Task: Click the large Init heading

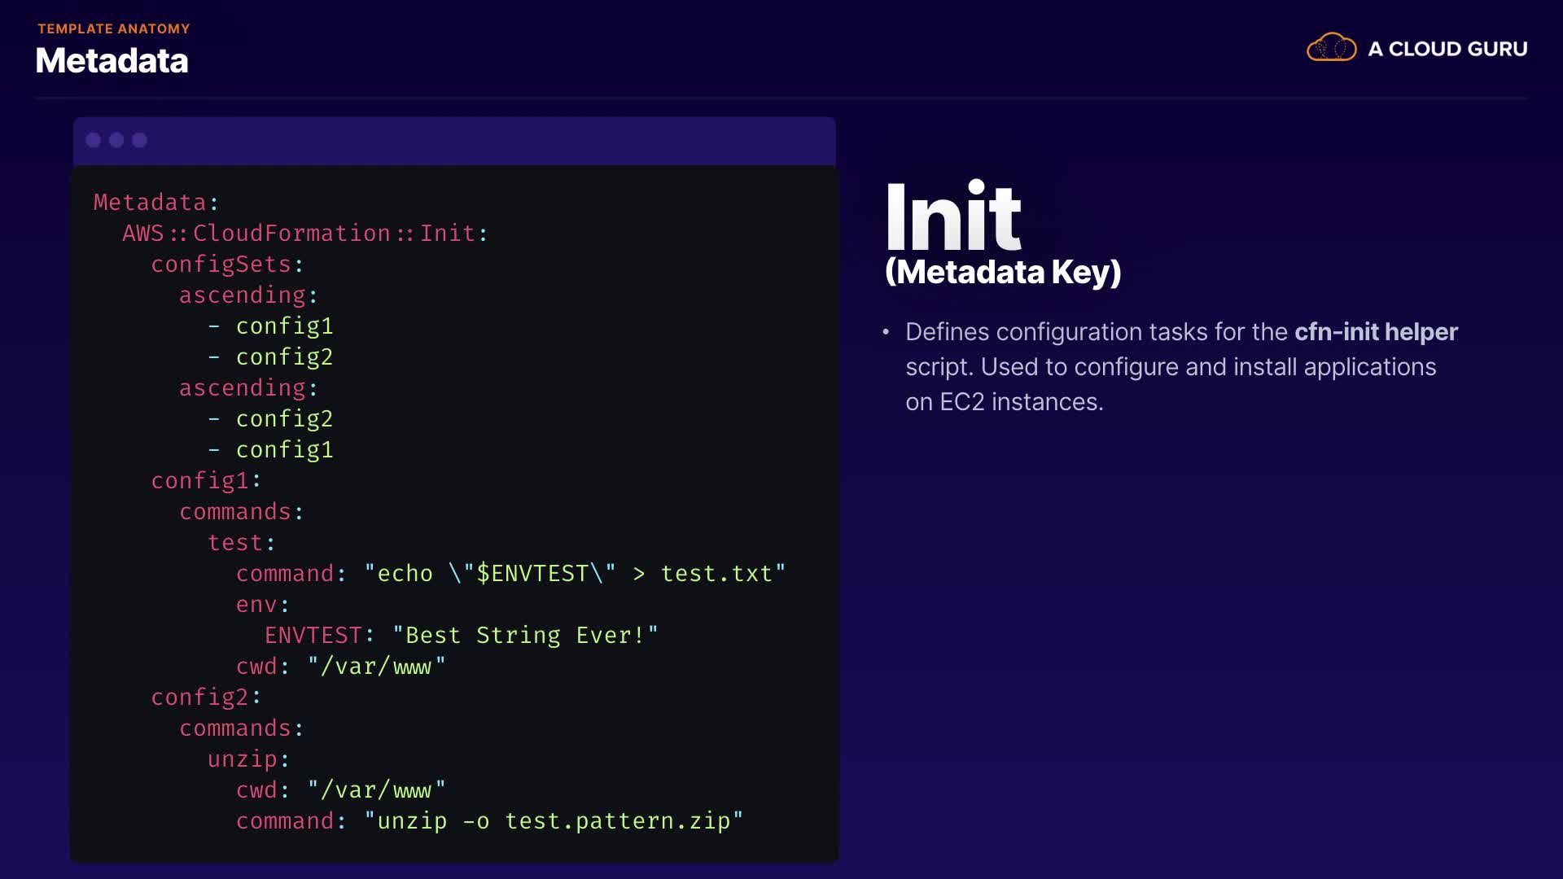Action: pos(952,217)
